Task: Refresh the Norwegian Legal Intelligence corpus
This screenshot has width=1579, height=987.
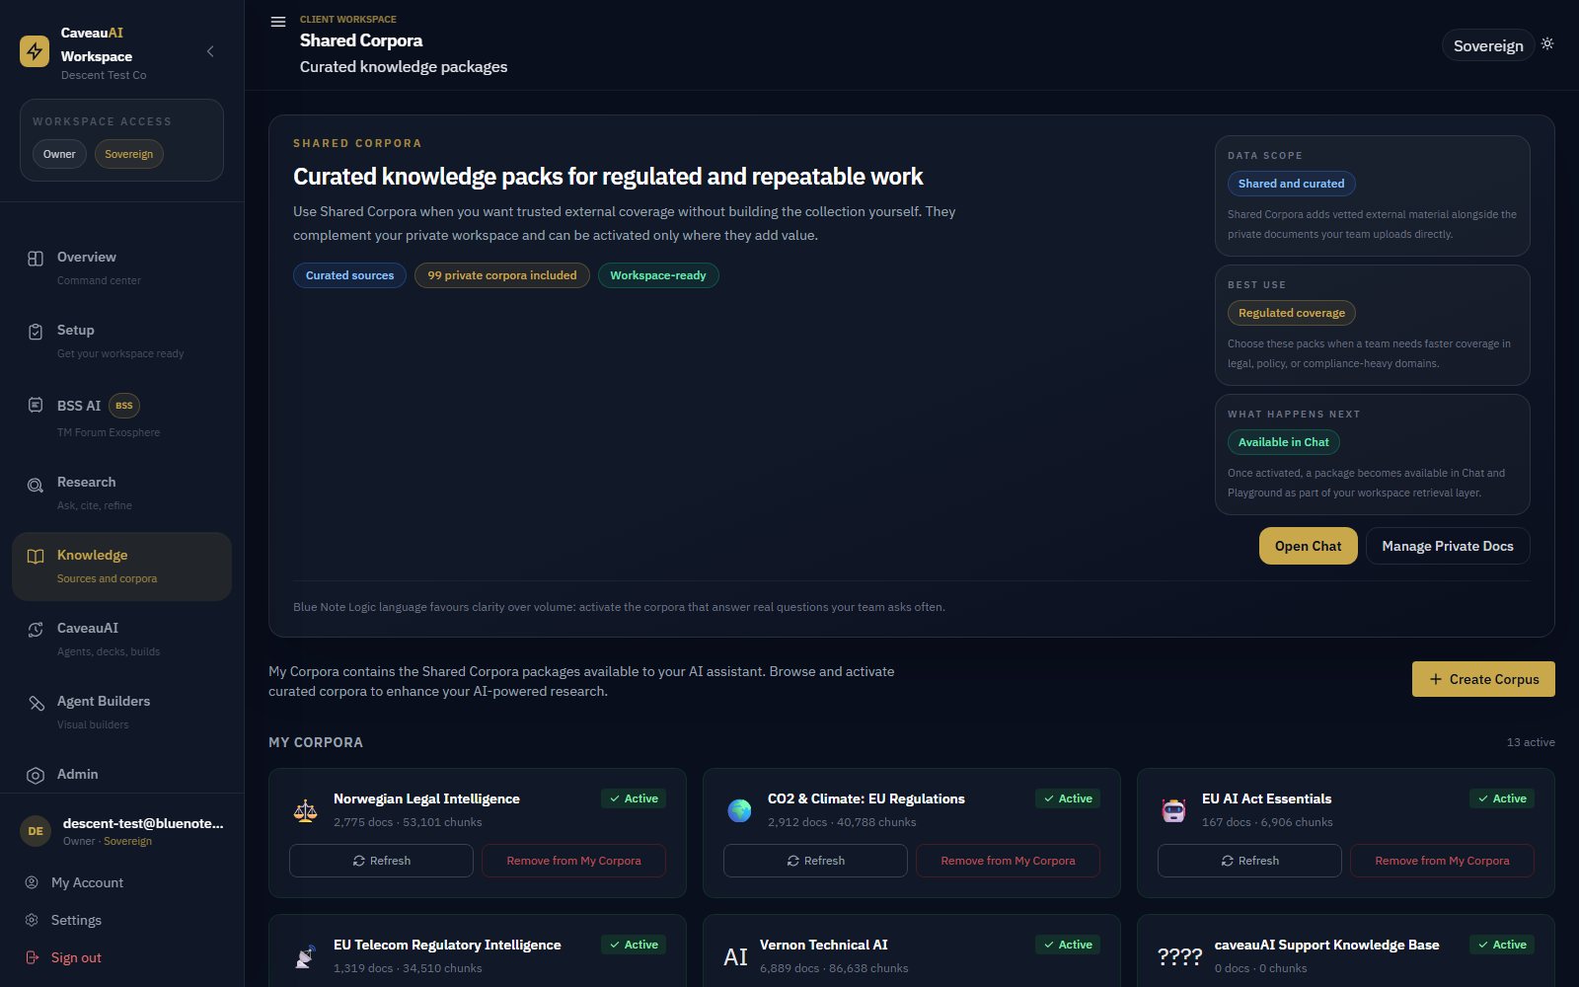Action: pos(381,861)
